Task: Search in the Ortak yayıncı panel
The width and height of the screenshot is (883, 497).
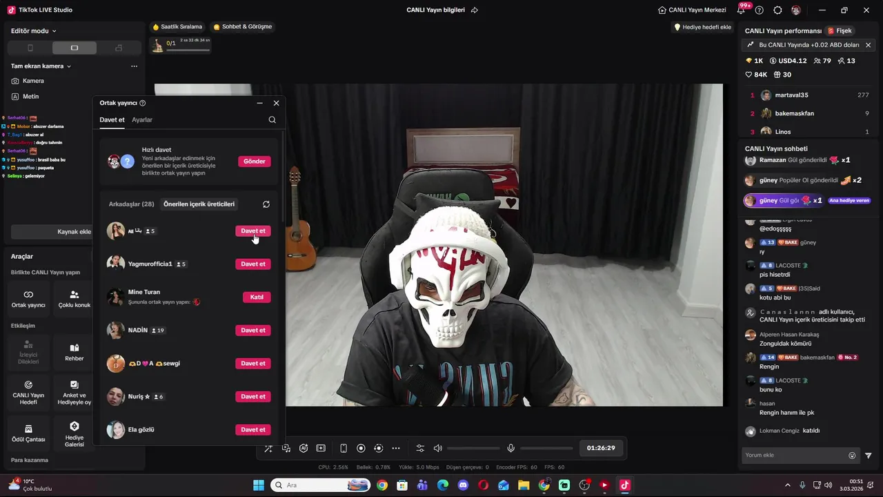Action: click(x=272, y=119)
